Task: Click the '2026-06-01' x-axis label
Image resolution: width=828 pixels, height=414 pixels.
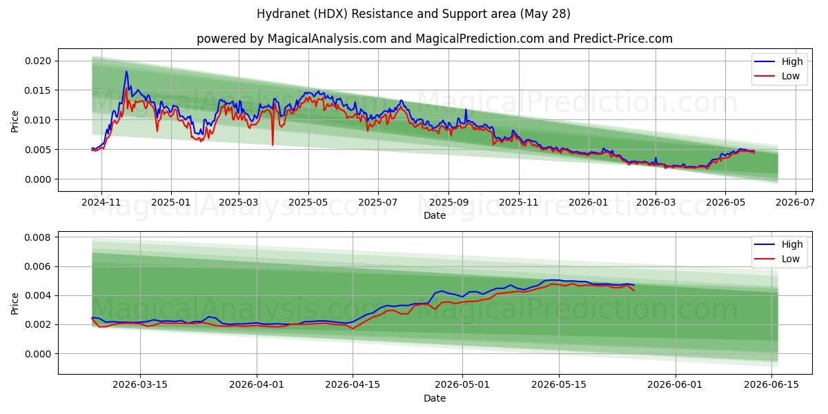Action: [675, 386]
